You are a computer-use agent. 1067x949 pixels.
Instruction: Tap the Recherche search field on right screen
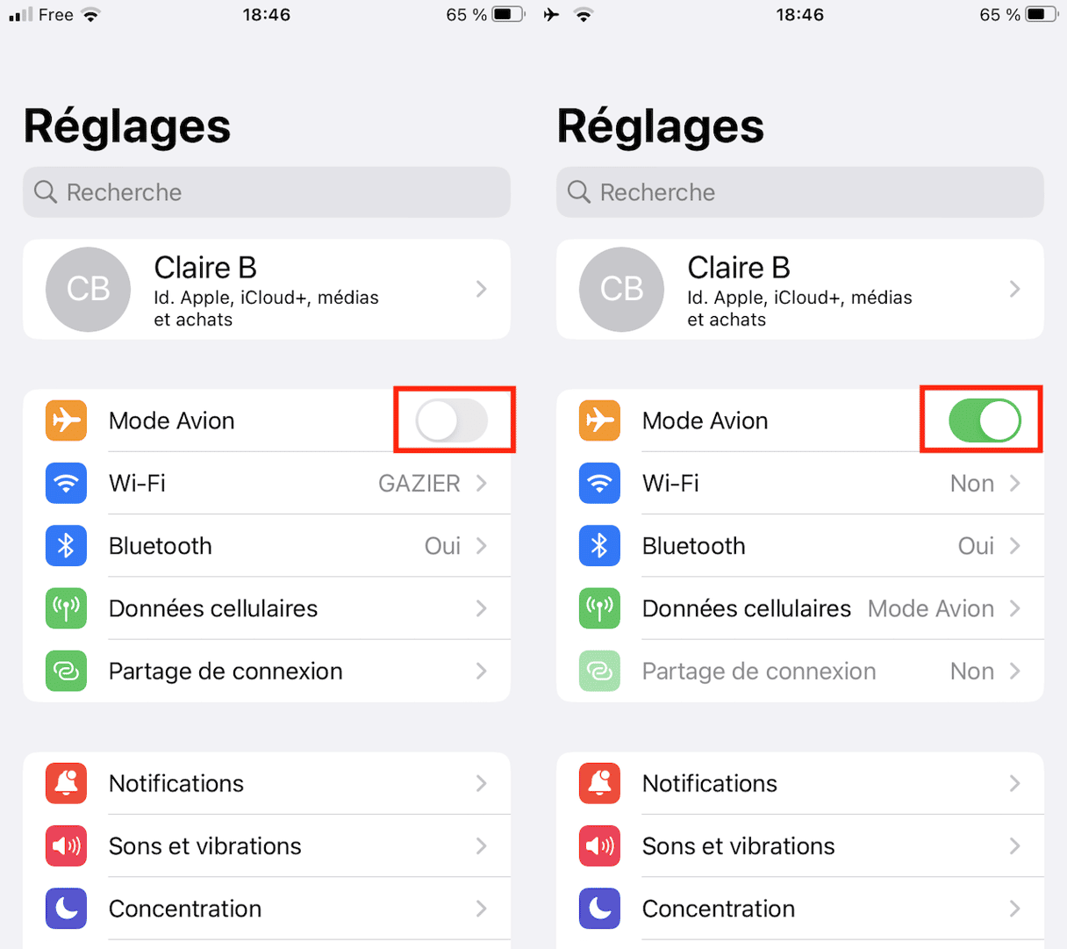tap(800, 192)
